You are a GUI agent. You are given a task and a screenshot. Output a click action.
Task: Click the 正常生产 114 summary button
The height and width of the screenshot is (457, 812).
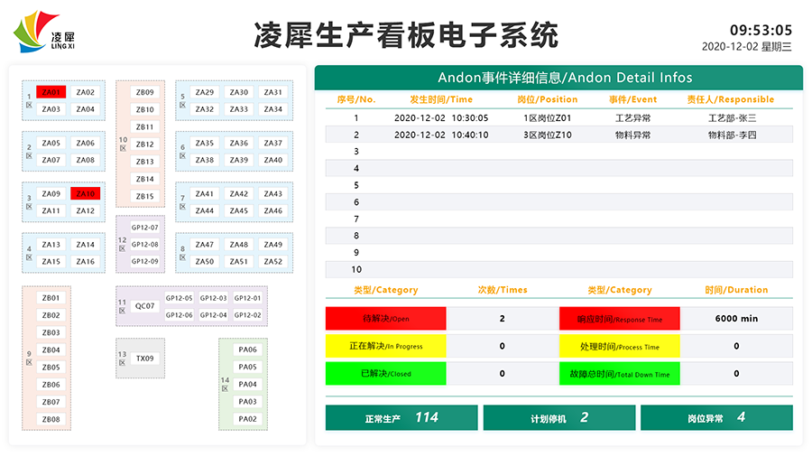(401, 418)
